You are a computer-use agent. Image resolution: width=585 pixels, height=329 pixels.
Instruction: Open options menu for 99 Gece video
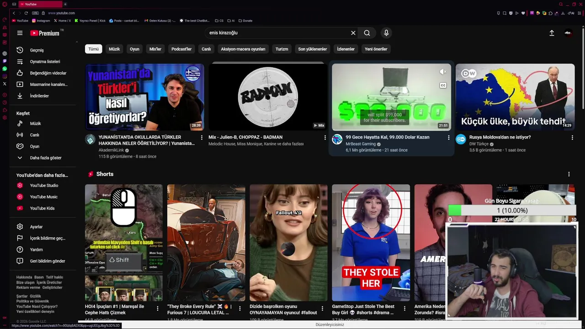tap(448, 138)
